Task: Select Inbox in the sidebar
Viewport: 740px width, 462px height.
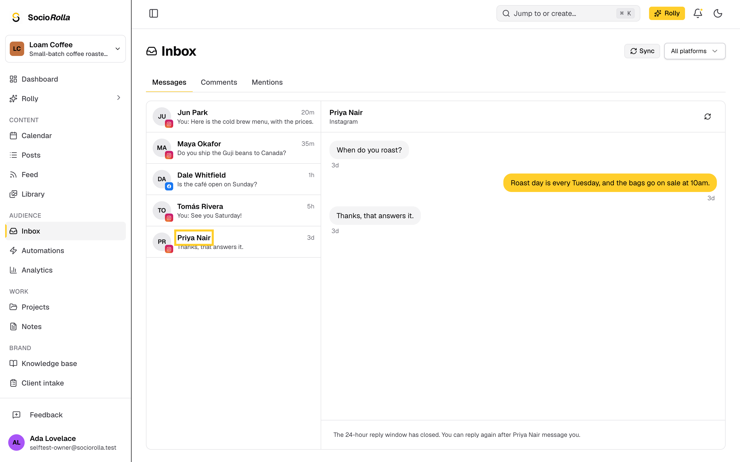Action: pos(66,231)
